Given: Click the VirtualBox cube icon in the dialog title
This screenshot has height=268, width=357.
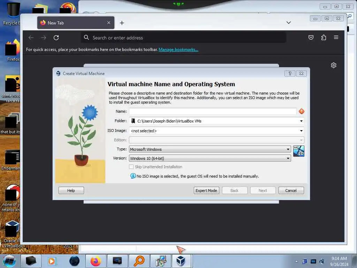Looking at the screenshot, I should [x=58, y=73].
